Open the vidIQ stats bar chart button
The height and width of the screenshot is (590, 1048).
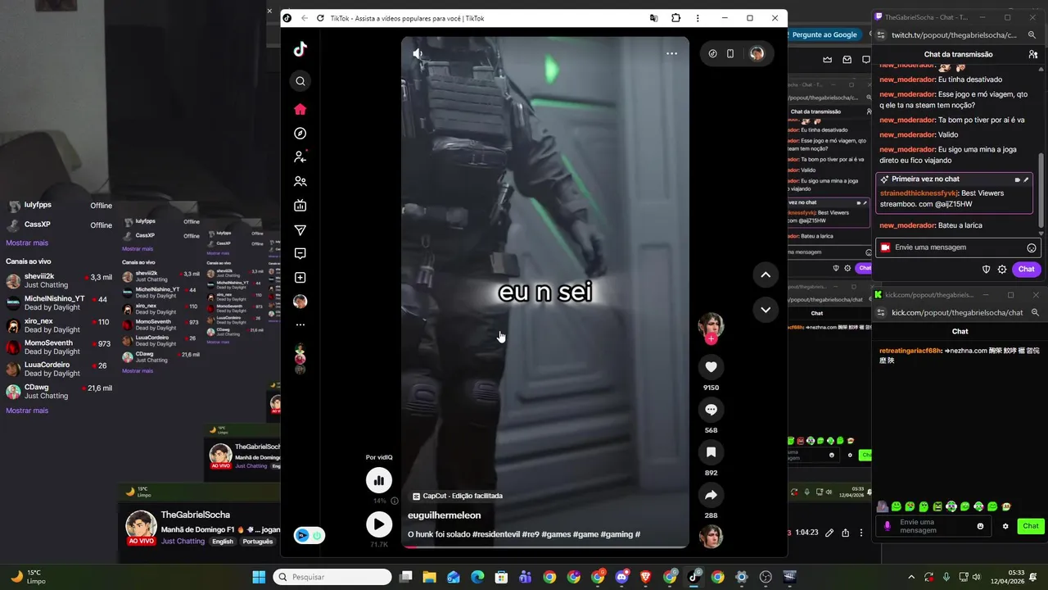click(379, 480)
